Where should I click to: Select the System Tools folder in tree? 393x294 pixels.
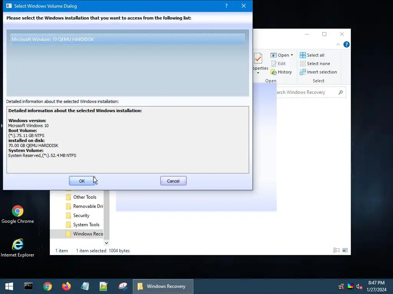pos(83,224)
